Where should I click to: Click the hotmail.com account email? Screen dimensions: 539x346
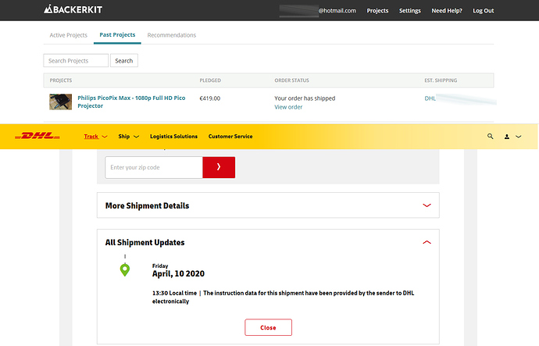click(318, 11)
